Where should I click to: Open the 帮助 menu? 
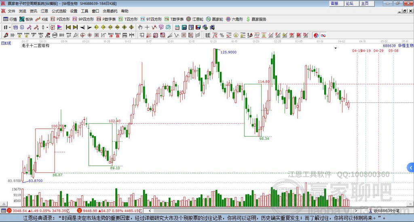pyautogui.click(x=125, y=11)
